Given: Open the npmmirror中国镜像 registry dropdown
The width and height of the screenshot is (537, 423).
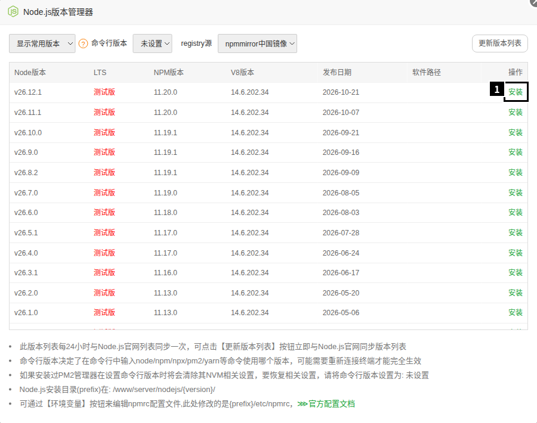Looking at the screenshot, I should 258,43.
